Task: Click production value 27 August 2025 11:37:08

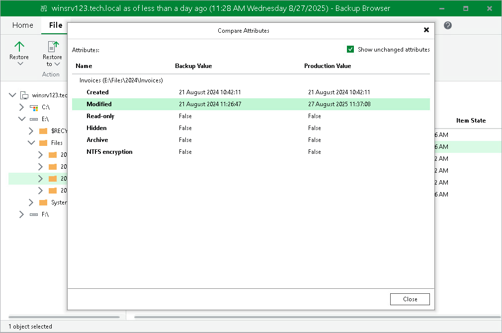Action: pyautogui.click(x=339, y=104)
